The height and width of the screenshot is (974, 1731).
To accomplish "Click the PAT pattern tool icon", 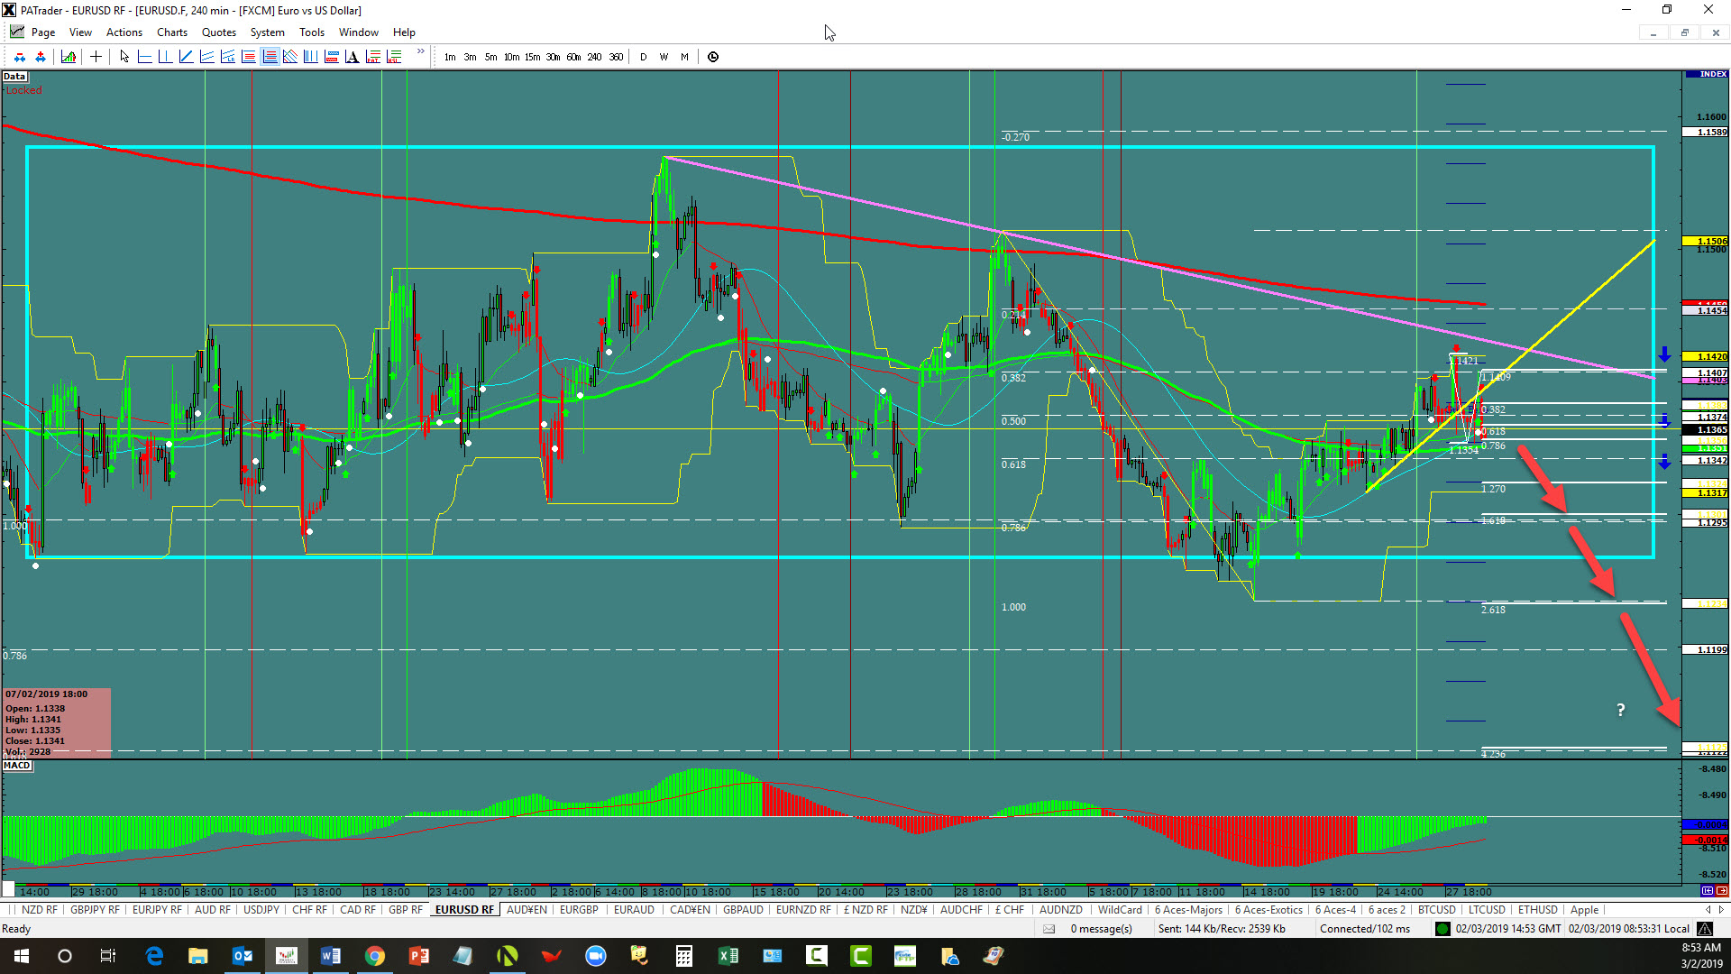I will (x=373, y=57).
